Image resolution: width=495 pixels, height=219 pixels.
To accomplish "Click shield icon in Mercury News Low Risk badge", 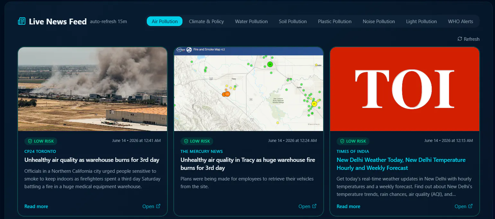I will point(186,141).
